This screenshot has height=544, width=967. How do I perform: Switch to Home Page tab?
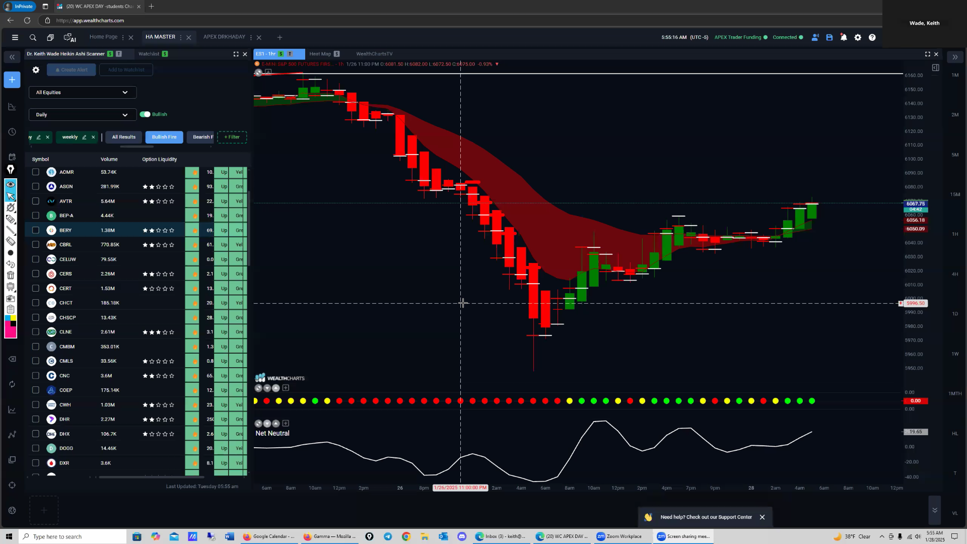103,37
